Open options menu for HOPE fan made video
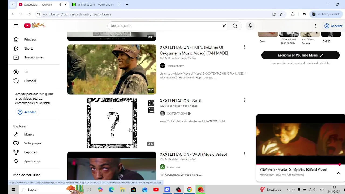 [244, 47]
